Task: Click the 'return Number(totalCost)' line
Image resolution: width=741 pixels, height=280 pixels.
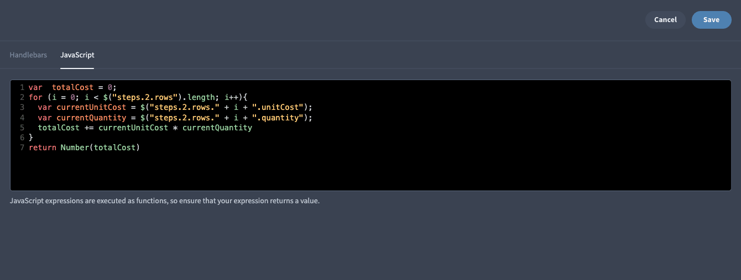Action: click(84, 147)
